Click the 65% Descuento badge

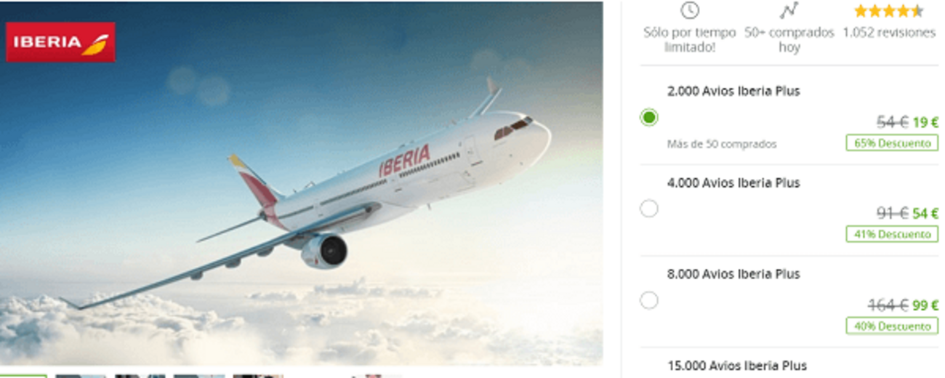tap(892, 143)
